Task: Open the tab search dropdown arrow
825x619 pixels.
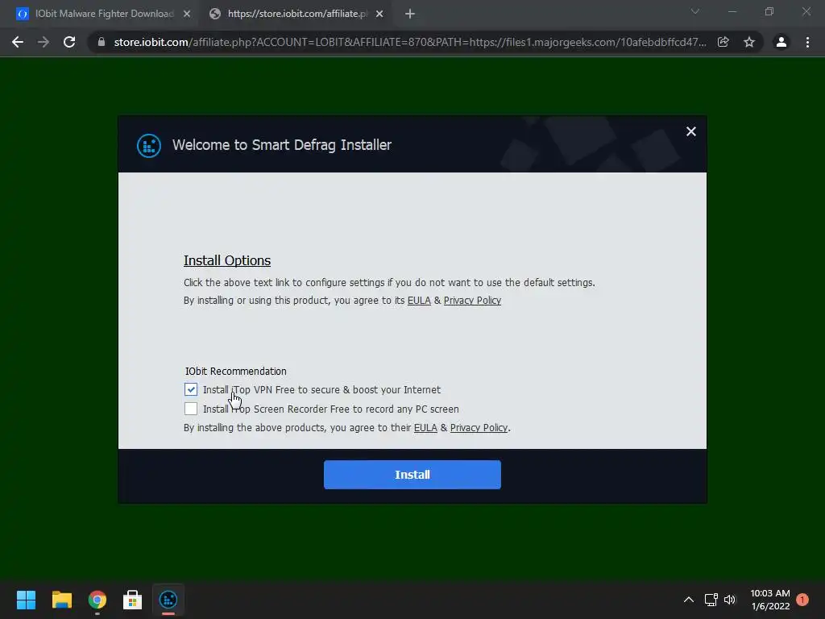Action: (695, 11)
